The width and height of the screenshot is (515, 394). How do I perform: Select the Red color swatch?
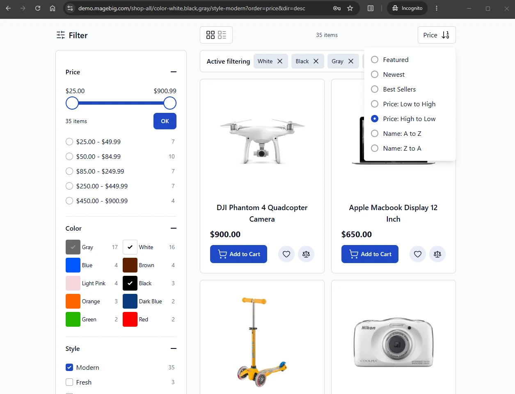130,319
